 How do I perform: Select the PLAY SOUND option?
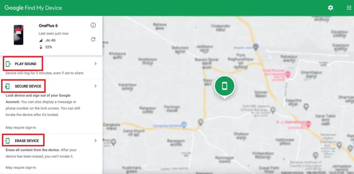tap(26, 64)
